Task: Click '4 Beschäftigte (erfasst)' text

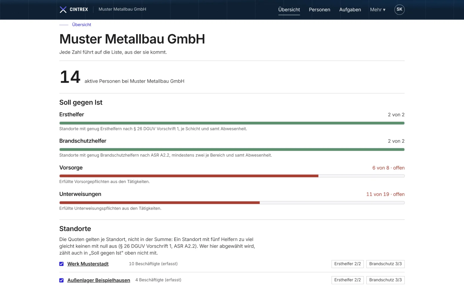Action: [x=158, y=280]
